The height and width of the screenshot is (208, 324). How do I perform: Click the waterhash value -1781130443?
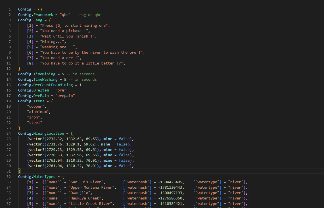171,188
